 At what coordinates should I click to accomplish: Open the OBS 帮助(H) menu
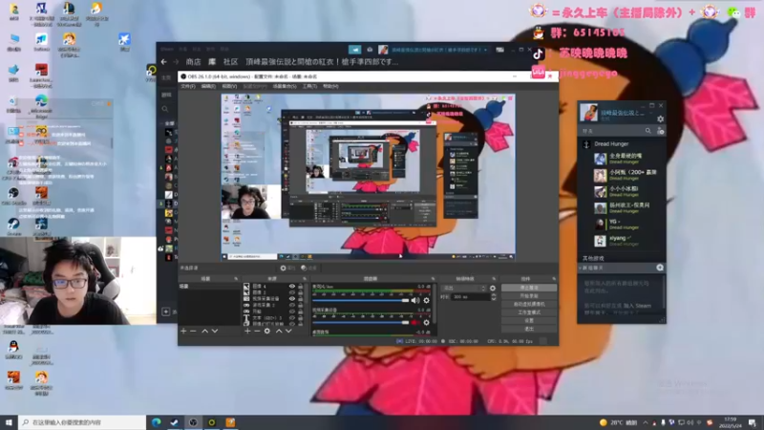330,86
